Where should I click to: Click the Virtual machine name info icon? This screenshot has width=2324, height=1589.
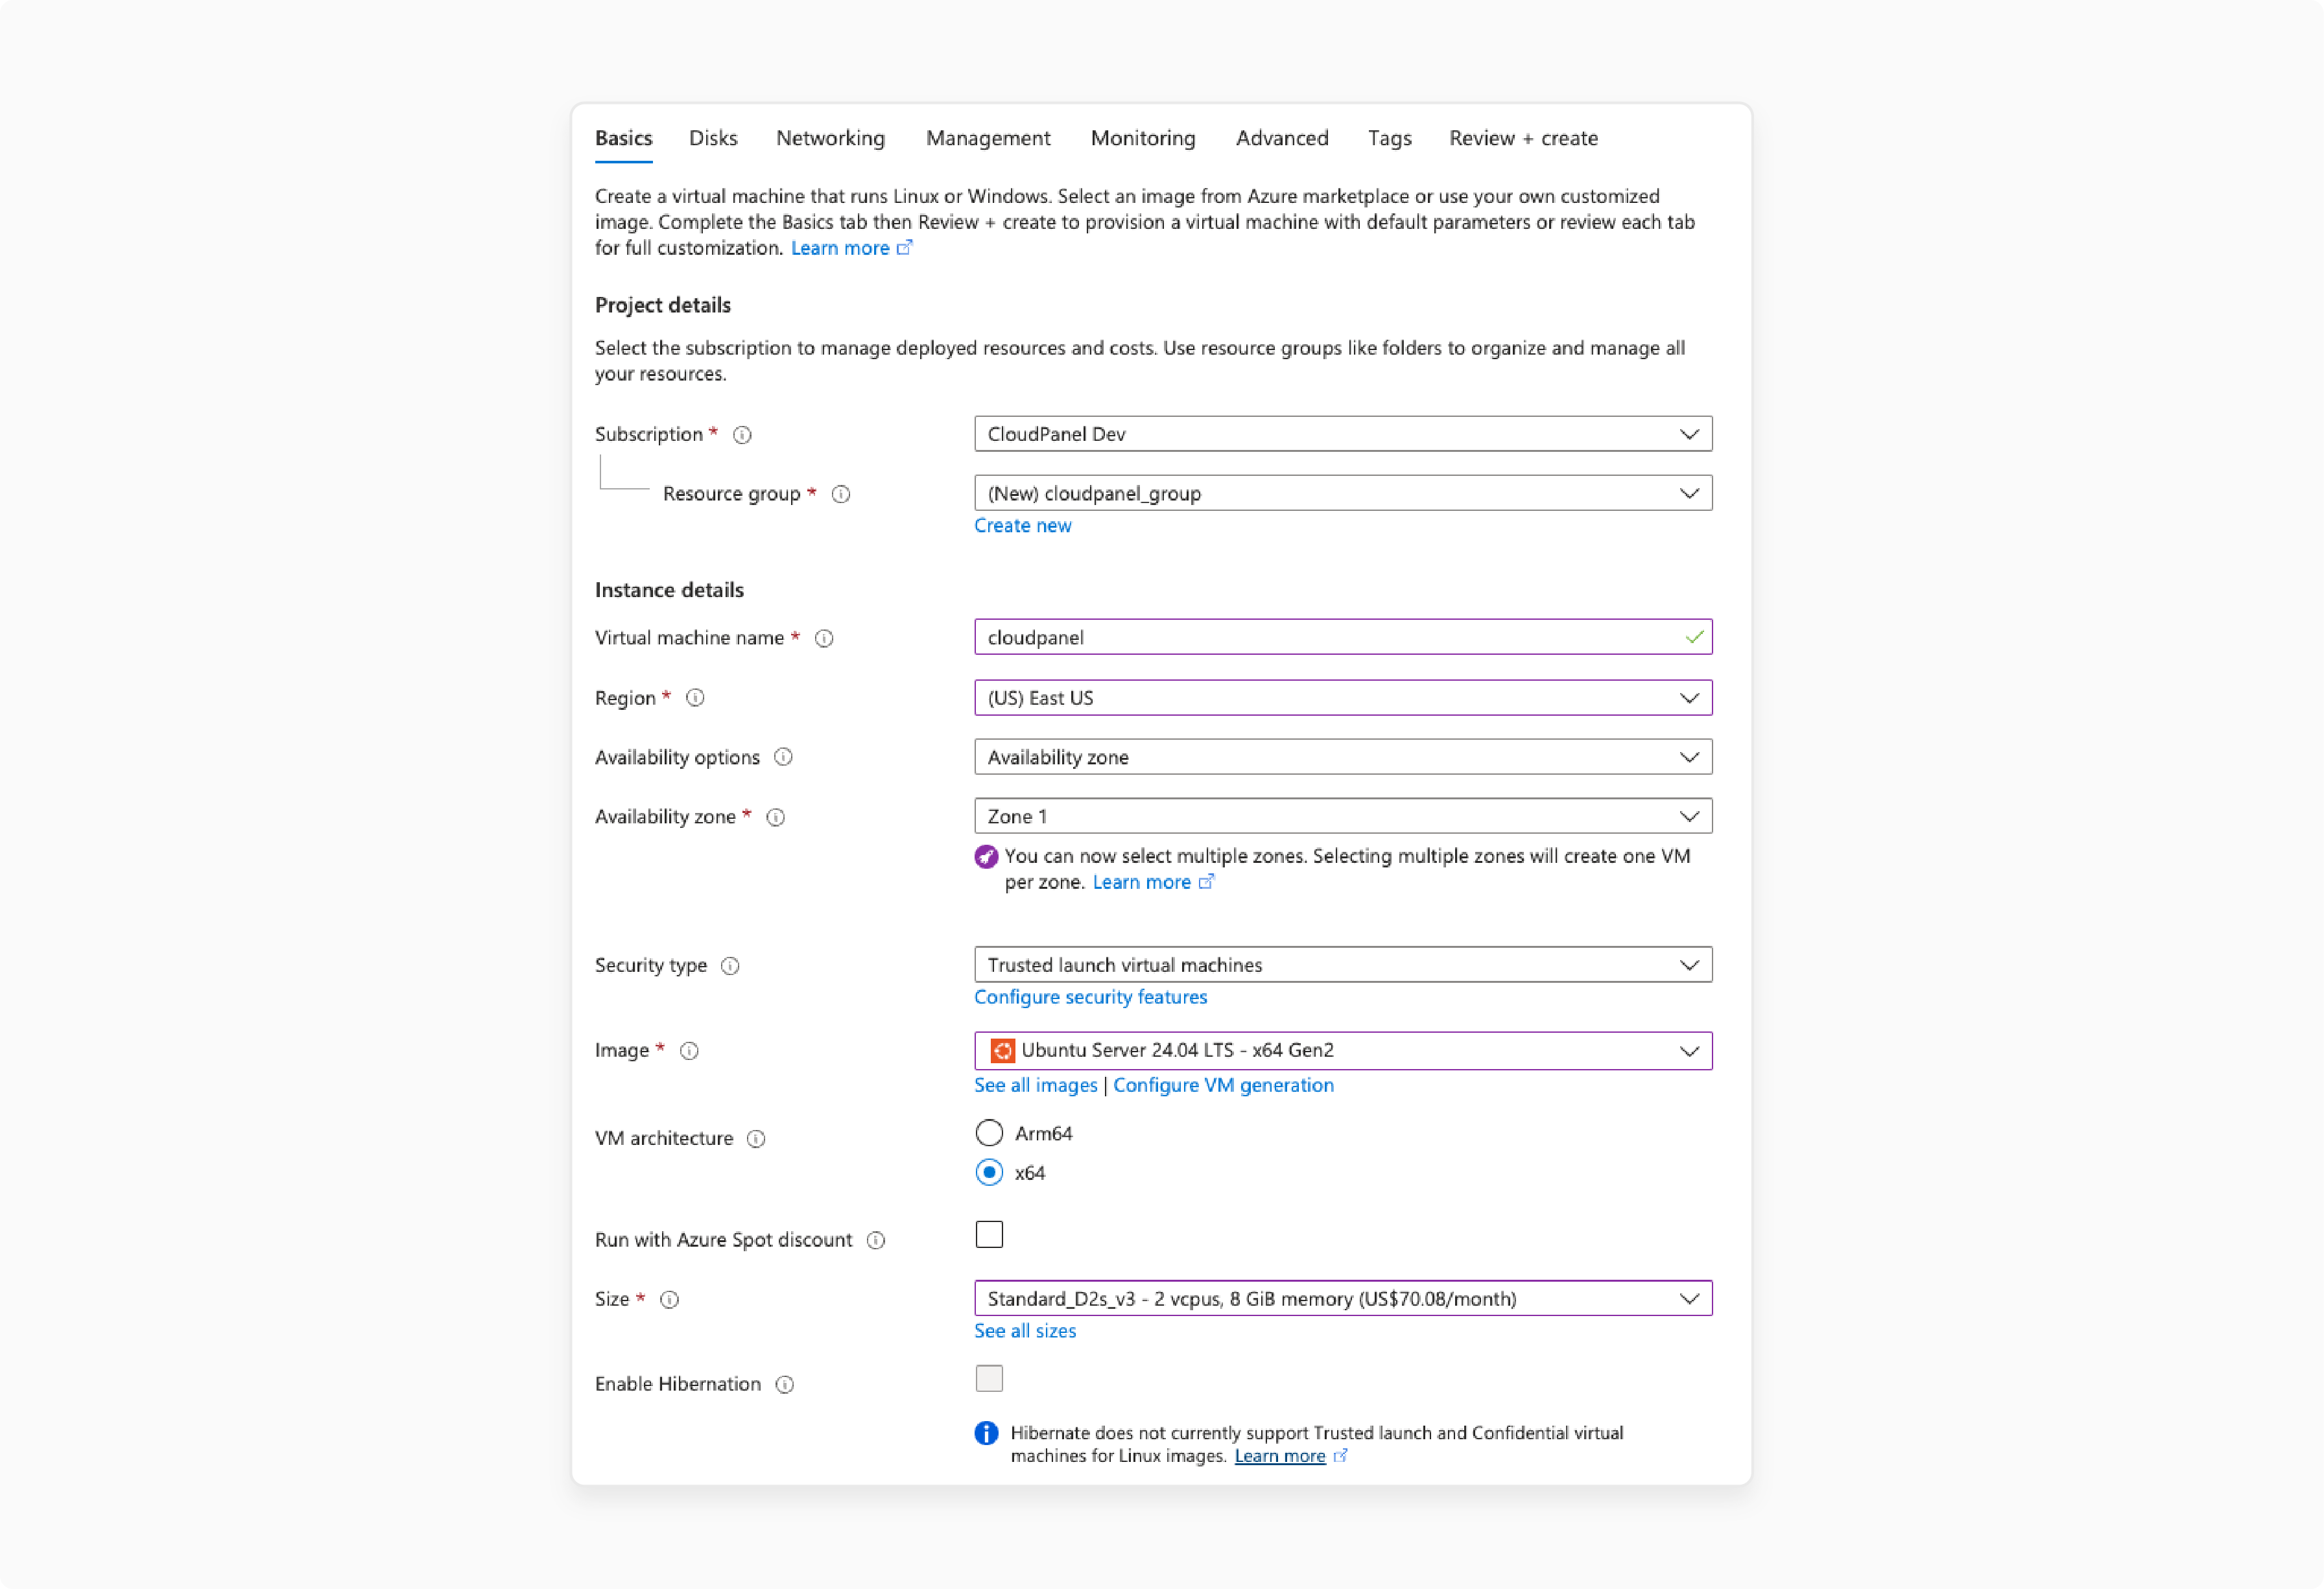pyautogui.click(x=824, y=638)
